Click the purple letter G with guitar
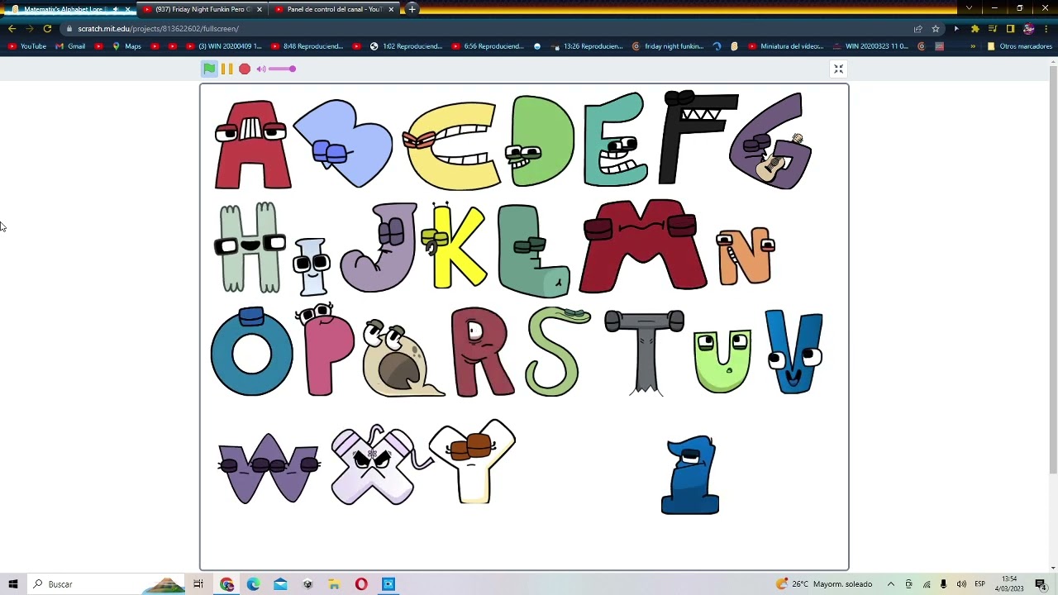Screen dimensions: 1058x595 pos(770,141)
